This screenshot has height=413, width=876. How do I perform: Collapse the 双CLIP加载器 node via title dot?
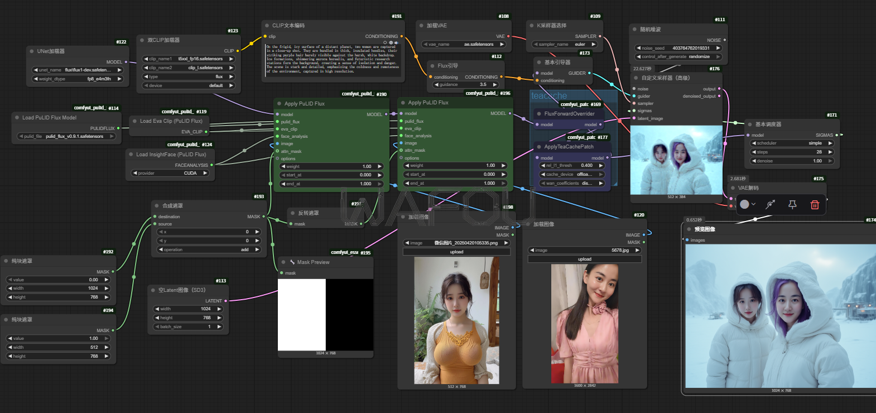point(142,40)
